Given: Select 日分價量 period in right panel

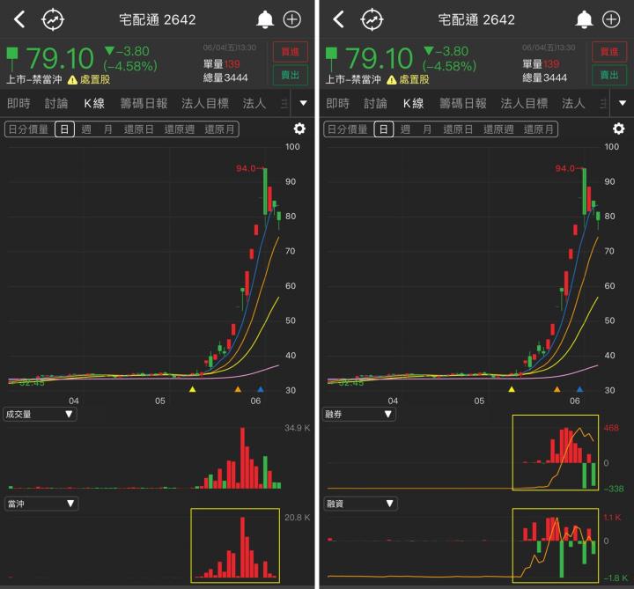Looking at the screenshot, I should 347,129.
